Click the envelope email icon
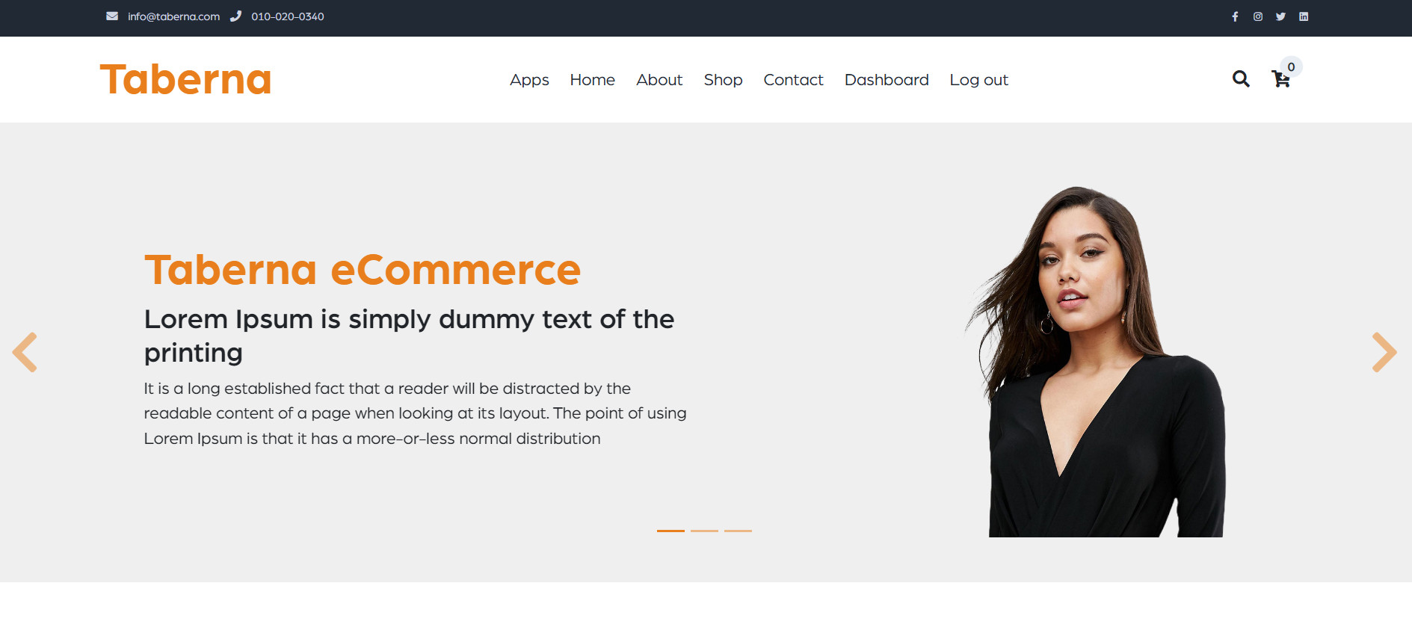1412x642 pixels. (112, 16)
